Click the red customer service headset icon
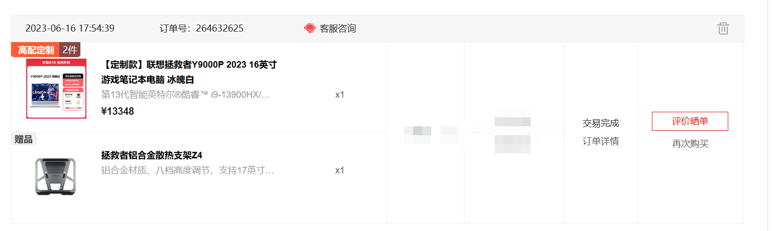773x231 pixels. coord(310,28)
